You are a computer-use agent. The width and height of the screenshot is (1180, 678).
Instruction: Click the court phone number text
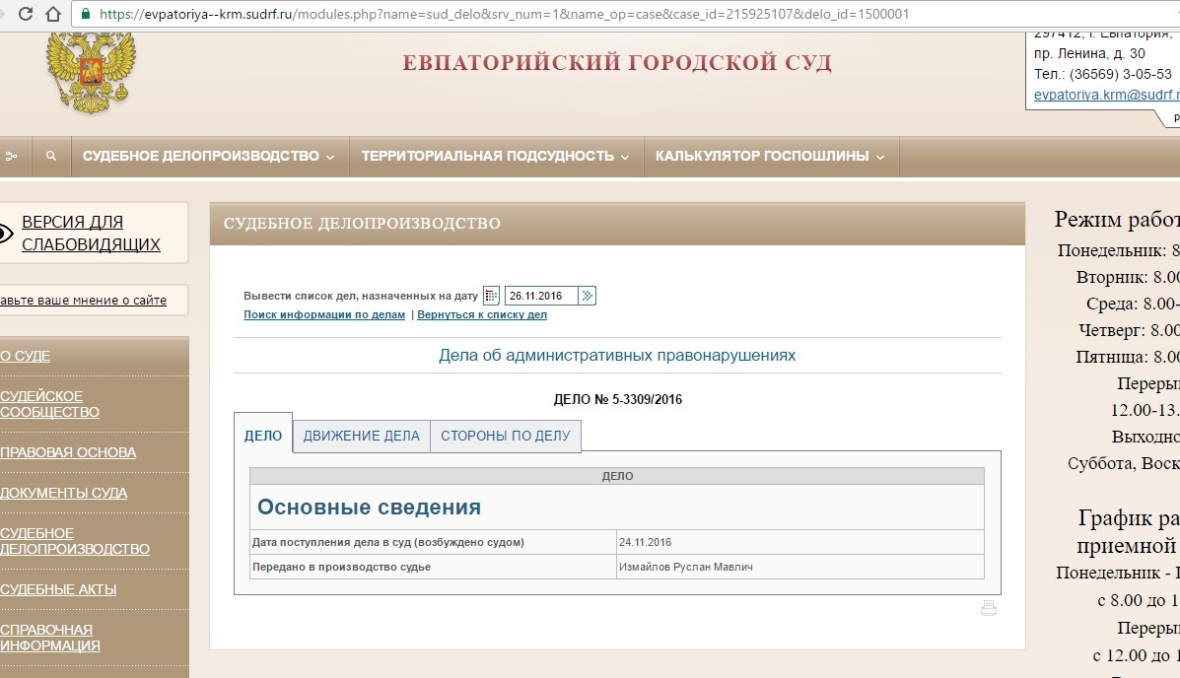point(1102,74)
